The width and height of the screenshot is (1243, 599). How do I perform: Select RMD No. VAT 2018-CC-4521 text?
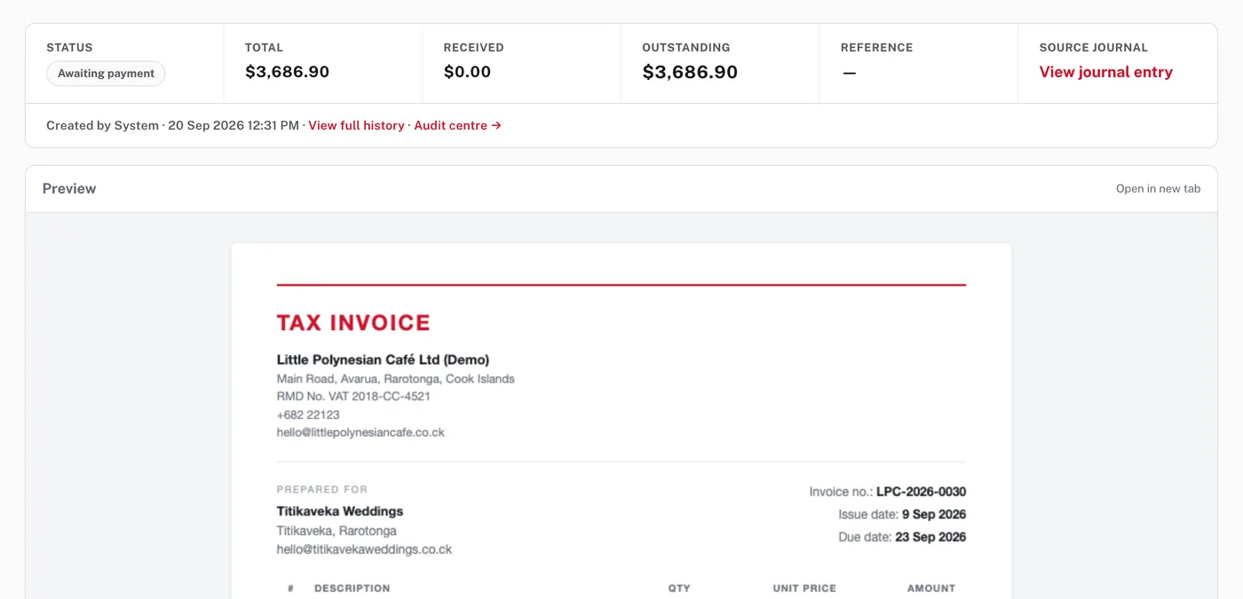(x=353, y=396)
